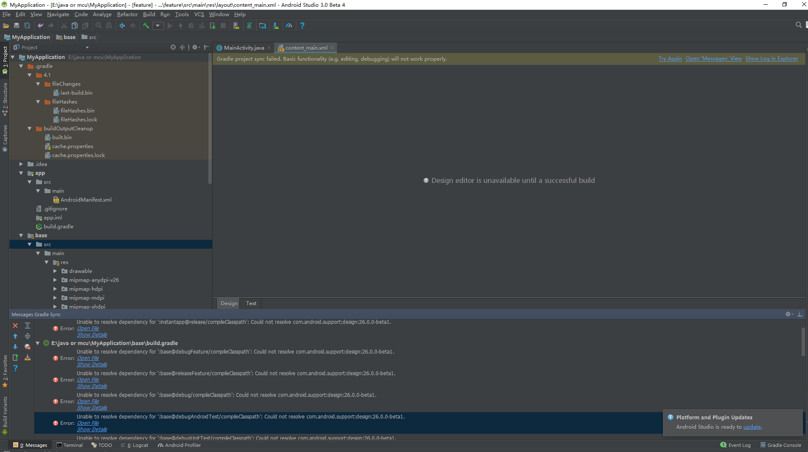Image resolution: width=808 pixels, height=452 pixels.
Task: Toggle the Event Log tool window
Action: click(x=735, y=445)
